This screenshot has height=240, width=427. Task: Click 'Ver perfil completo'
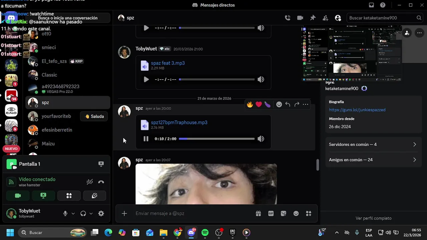pos(374,218)
